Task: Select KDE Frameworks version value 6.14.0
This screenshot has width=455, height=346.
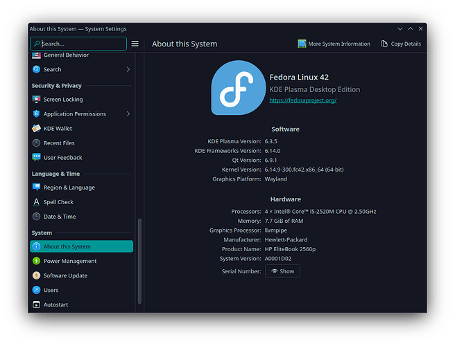Action: click(272, 151)
